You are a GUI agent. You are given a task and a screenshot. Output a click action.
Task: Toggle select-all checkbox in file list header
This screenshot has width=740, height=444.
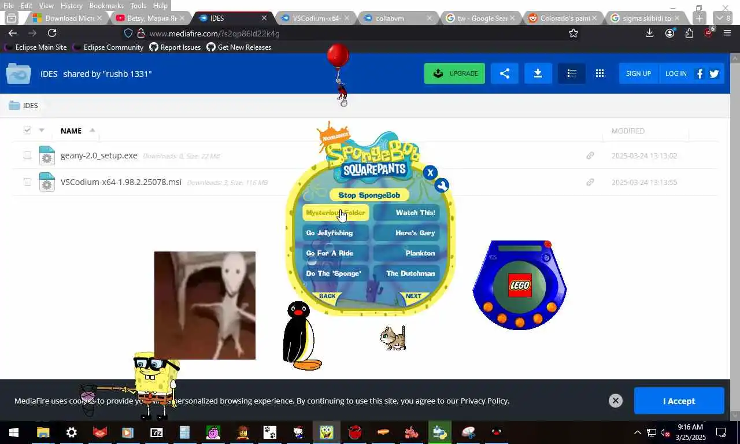tap(27, 130)
